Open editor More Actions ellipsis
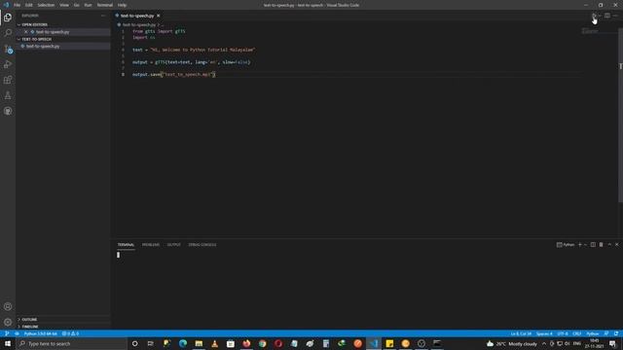623x350 pixels. [x=615, y=16]
